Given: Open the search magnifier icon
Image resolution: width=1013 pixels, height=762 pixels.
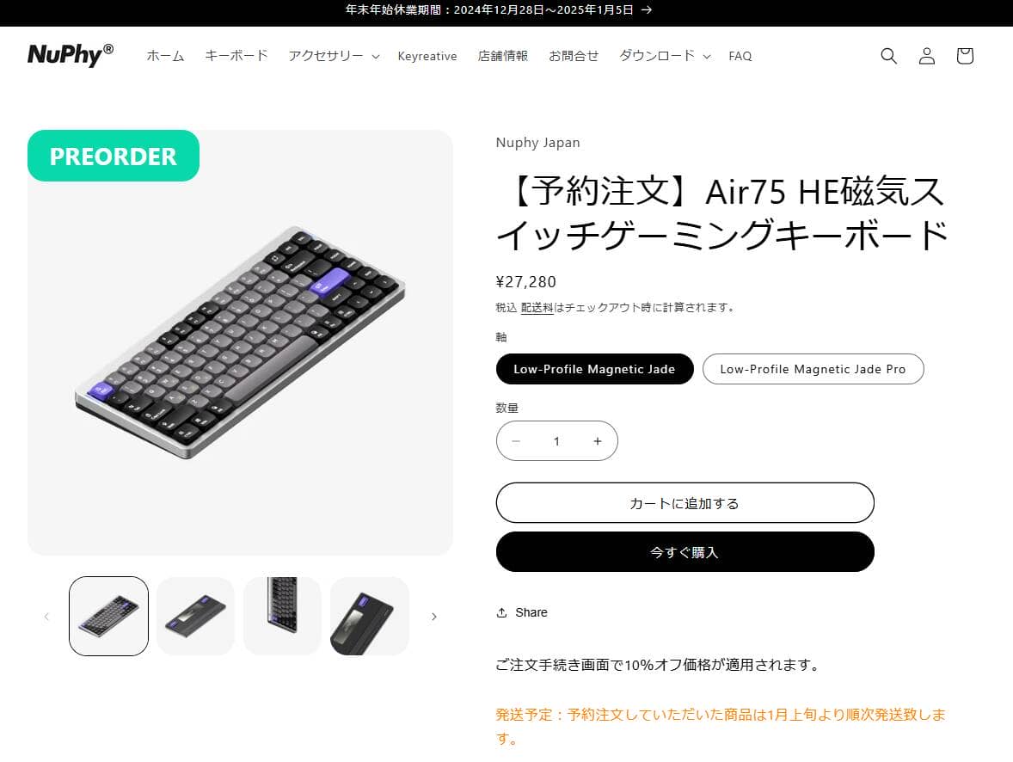Looking at the screenshot, I should pyautogui.click(x=888, y=56).
